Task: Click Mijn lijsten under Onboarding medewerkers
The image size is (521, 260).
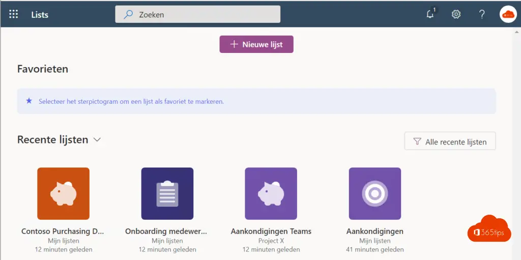Action: coord(167,241)
